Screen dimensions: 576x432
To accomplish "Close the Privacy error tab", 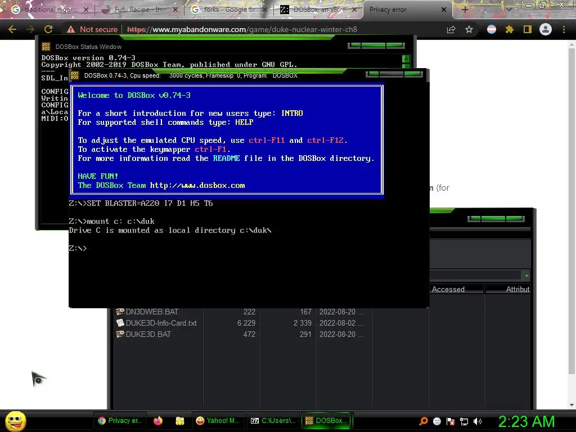I will [x=444, y=10].
